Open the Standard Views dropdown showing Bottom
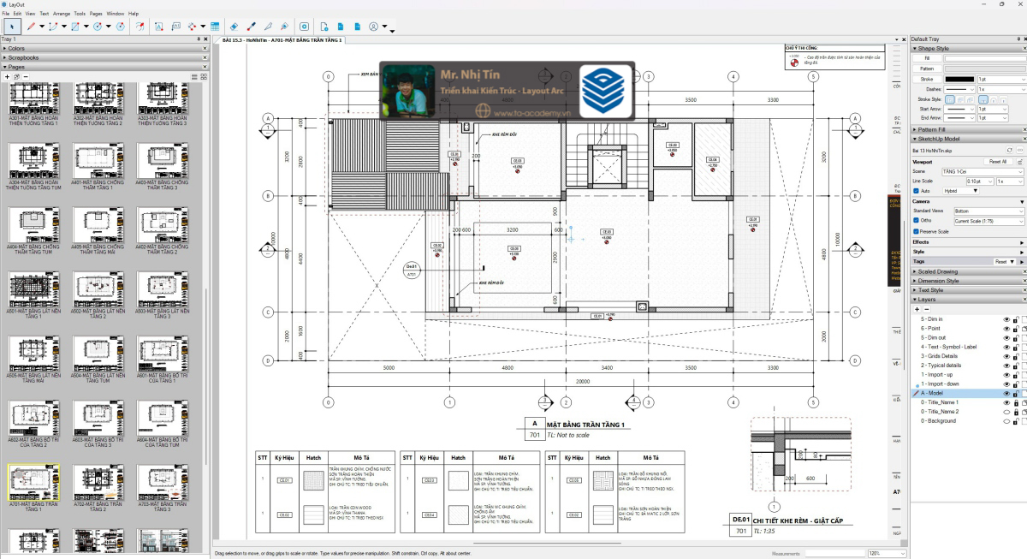This screenshot has width=1027, height=559. tap(988, 211)
